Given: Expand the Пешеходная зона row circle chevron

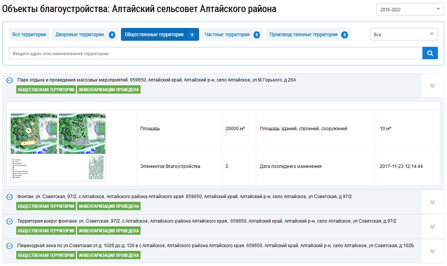Looking at the screenshot, I should click(9, 246).
